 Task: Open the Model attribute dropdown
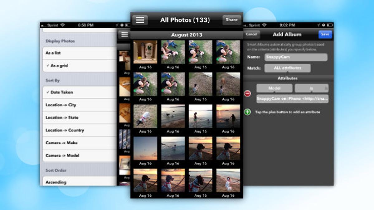(x=274, y=88)
